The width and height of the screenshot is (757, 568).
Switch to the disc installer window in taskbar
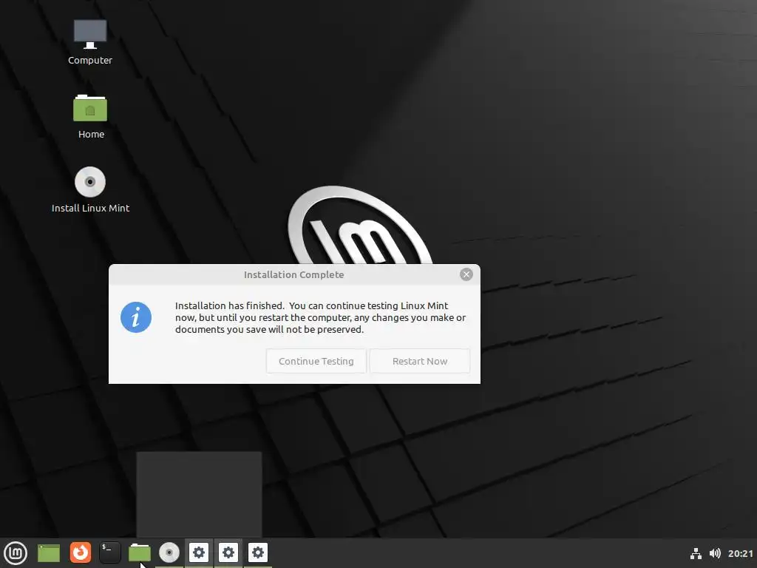pyautogui.click(x=169, y=552)
